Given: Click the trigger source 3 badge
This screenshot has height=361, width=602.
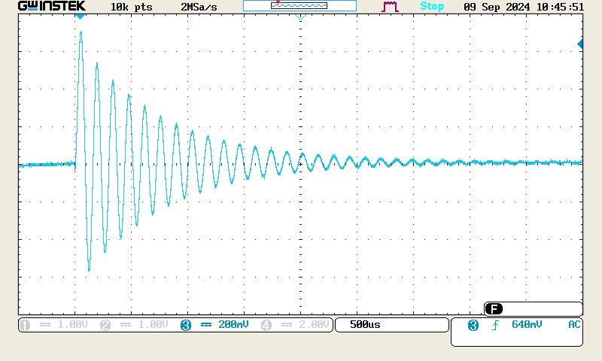Looking at the screenshot, I should click(x=473, y=325).
